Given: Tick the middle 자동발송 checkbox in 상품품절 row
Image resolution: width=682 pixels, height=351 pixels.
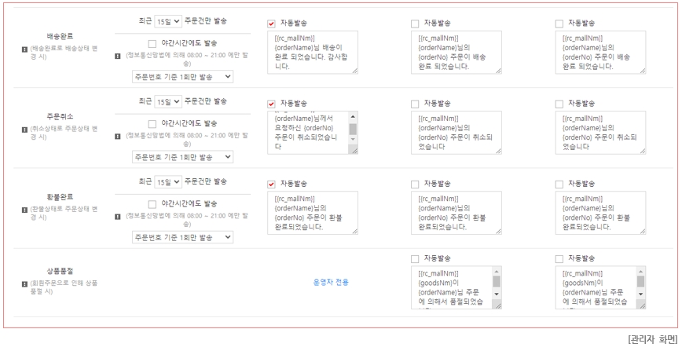Looking at the screenshot, I should point(415,258).
